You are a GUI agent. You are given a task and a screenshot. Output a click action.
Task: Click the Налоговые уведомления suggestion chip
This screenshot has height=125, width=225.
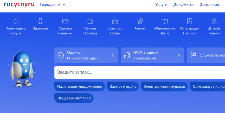pos(80,87)
